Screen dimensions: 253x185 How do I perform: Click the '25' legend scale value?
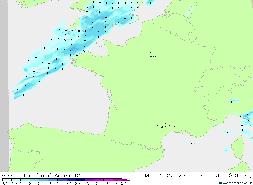coord(78,183)
